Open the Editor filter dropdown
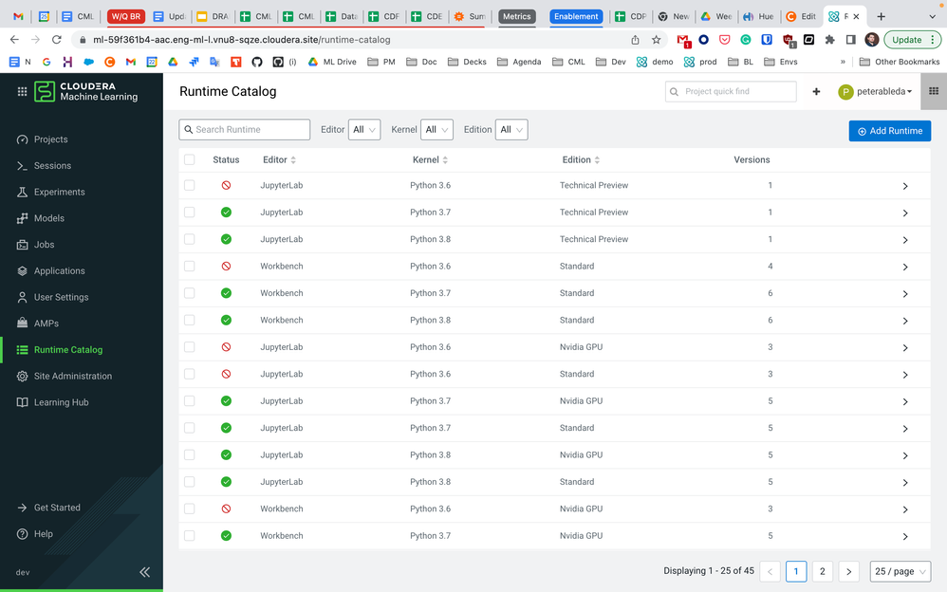 pyautogui.click(x=364, y=130)
